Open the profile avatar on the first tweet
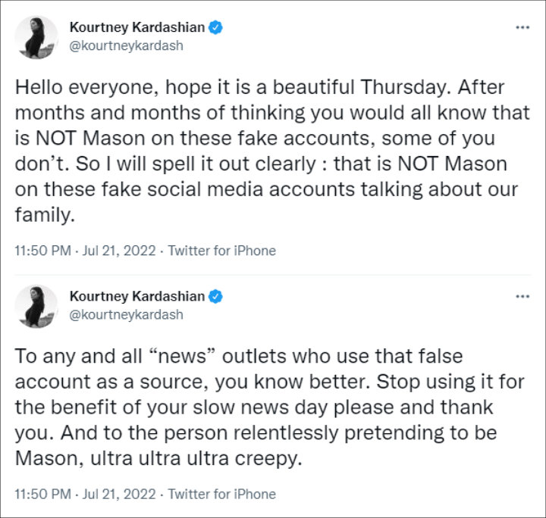 pyautogui.click(x=36, y=37)
